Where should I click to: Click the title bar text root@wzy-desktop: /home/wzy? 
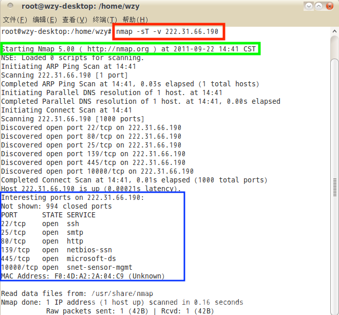coord(81,7)
